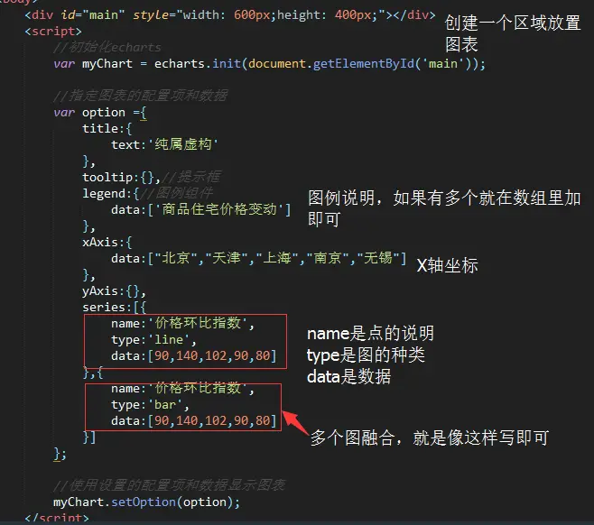Click the "series:[{" line
Screen dimensions: 594x525
click(x=114, y=307)
